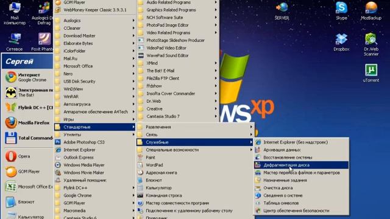Viewport: 390px width, 219px height.
Task: Open Сетевое окружение desktop icon
Action: 15,42
